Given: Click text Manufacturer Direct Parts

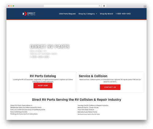Looking at the screenshot, I should (x=87, y=112).
